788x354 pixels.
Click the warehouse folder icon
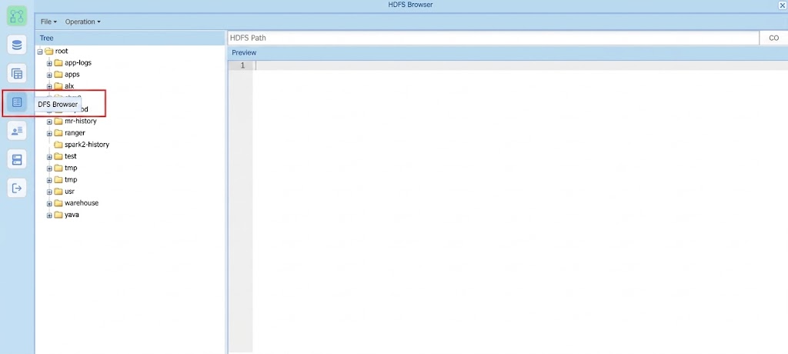58,203
